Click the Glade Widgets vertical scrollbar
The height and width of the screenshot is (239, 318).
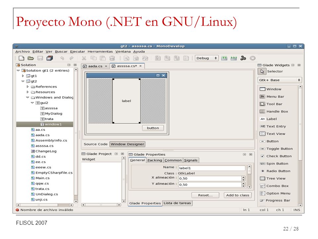click(300, 146)
